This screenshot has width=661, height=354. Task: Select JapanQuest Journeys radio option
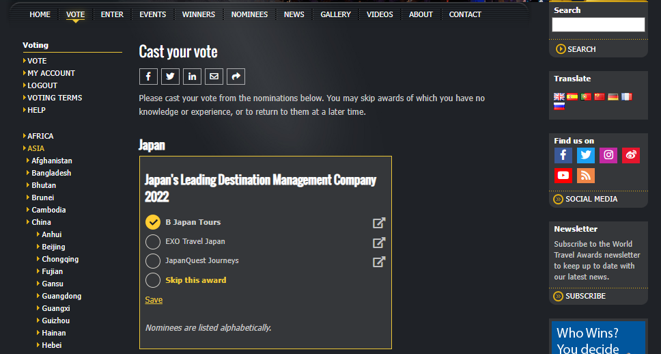coord(153,261)
